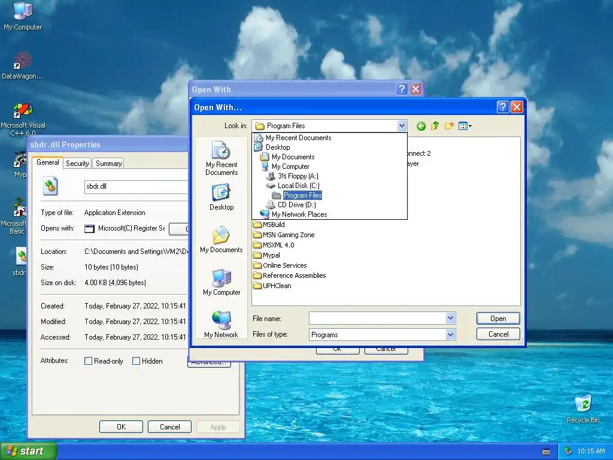Select Desktop in the places bar
This screenshot has width=613, height=460.
point(221,198)
